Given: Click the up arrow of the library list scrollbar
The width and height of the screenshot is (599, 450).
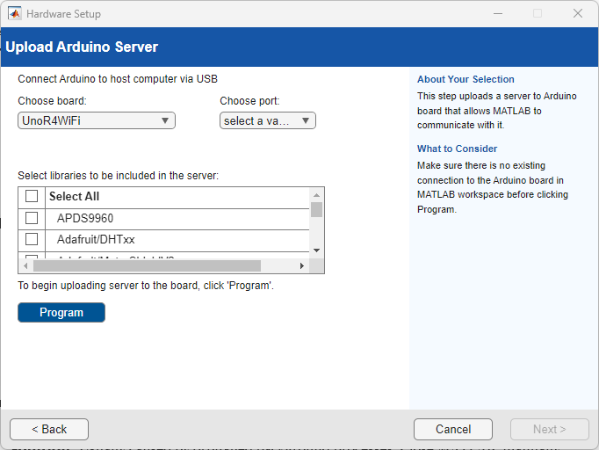Looking at the screenshot, I should [316, 195].
